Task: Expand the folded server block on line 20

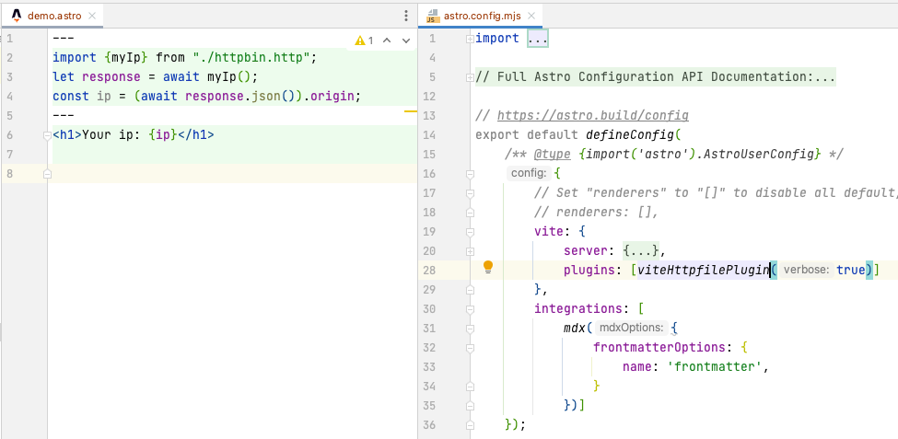Action: point(470,250)
